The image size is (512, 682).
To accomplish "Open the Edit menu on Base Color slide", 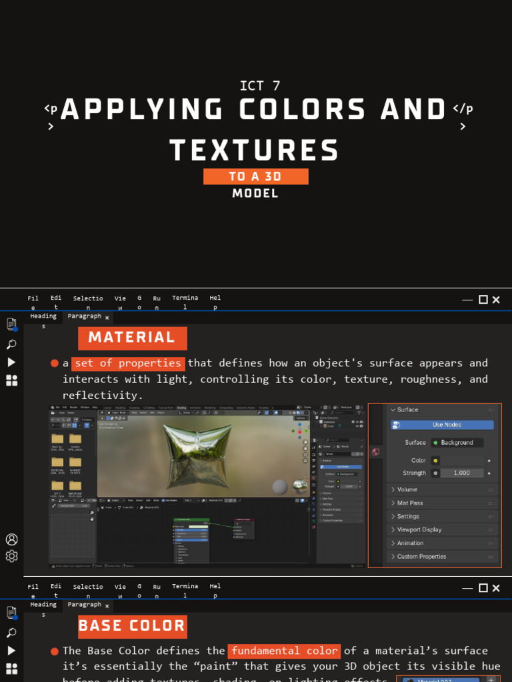I will point(56,591).
